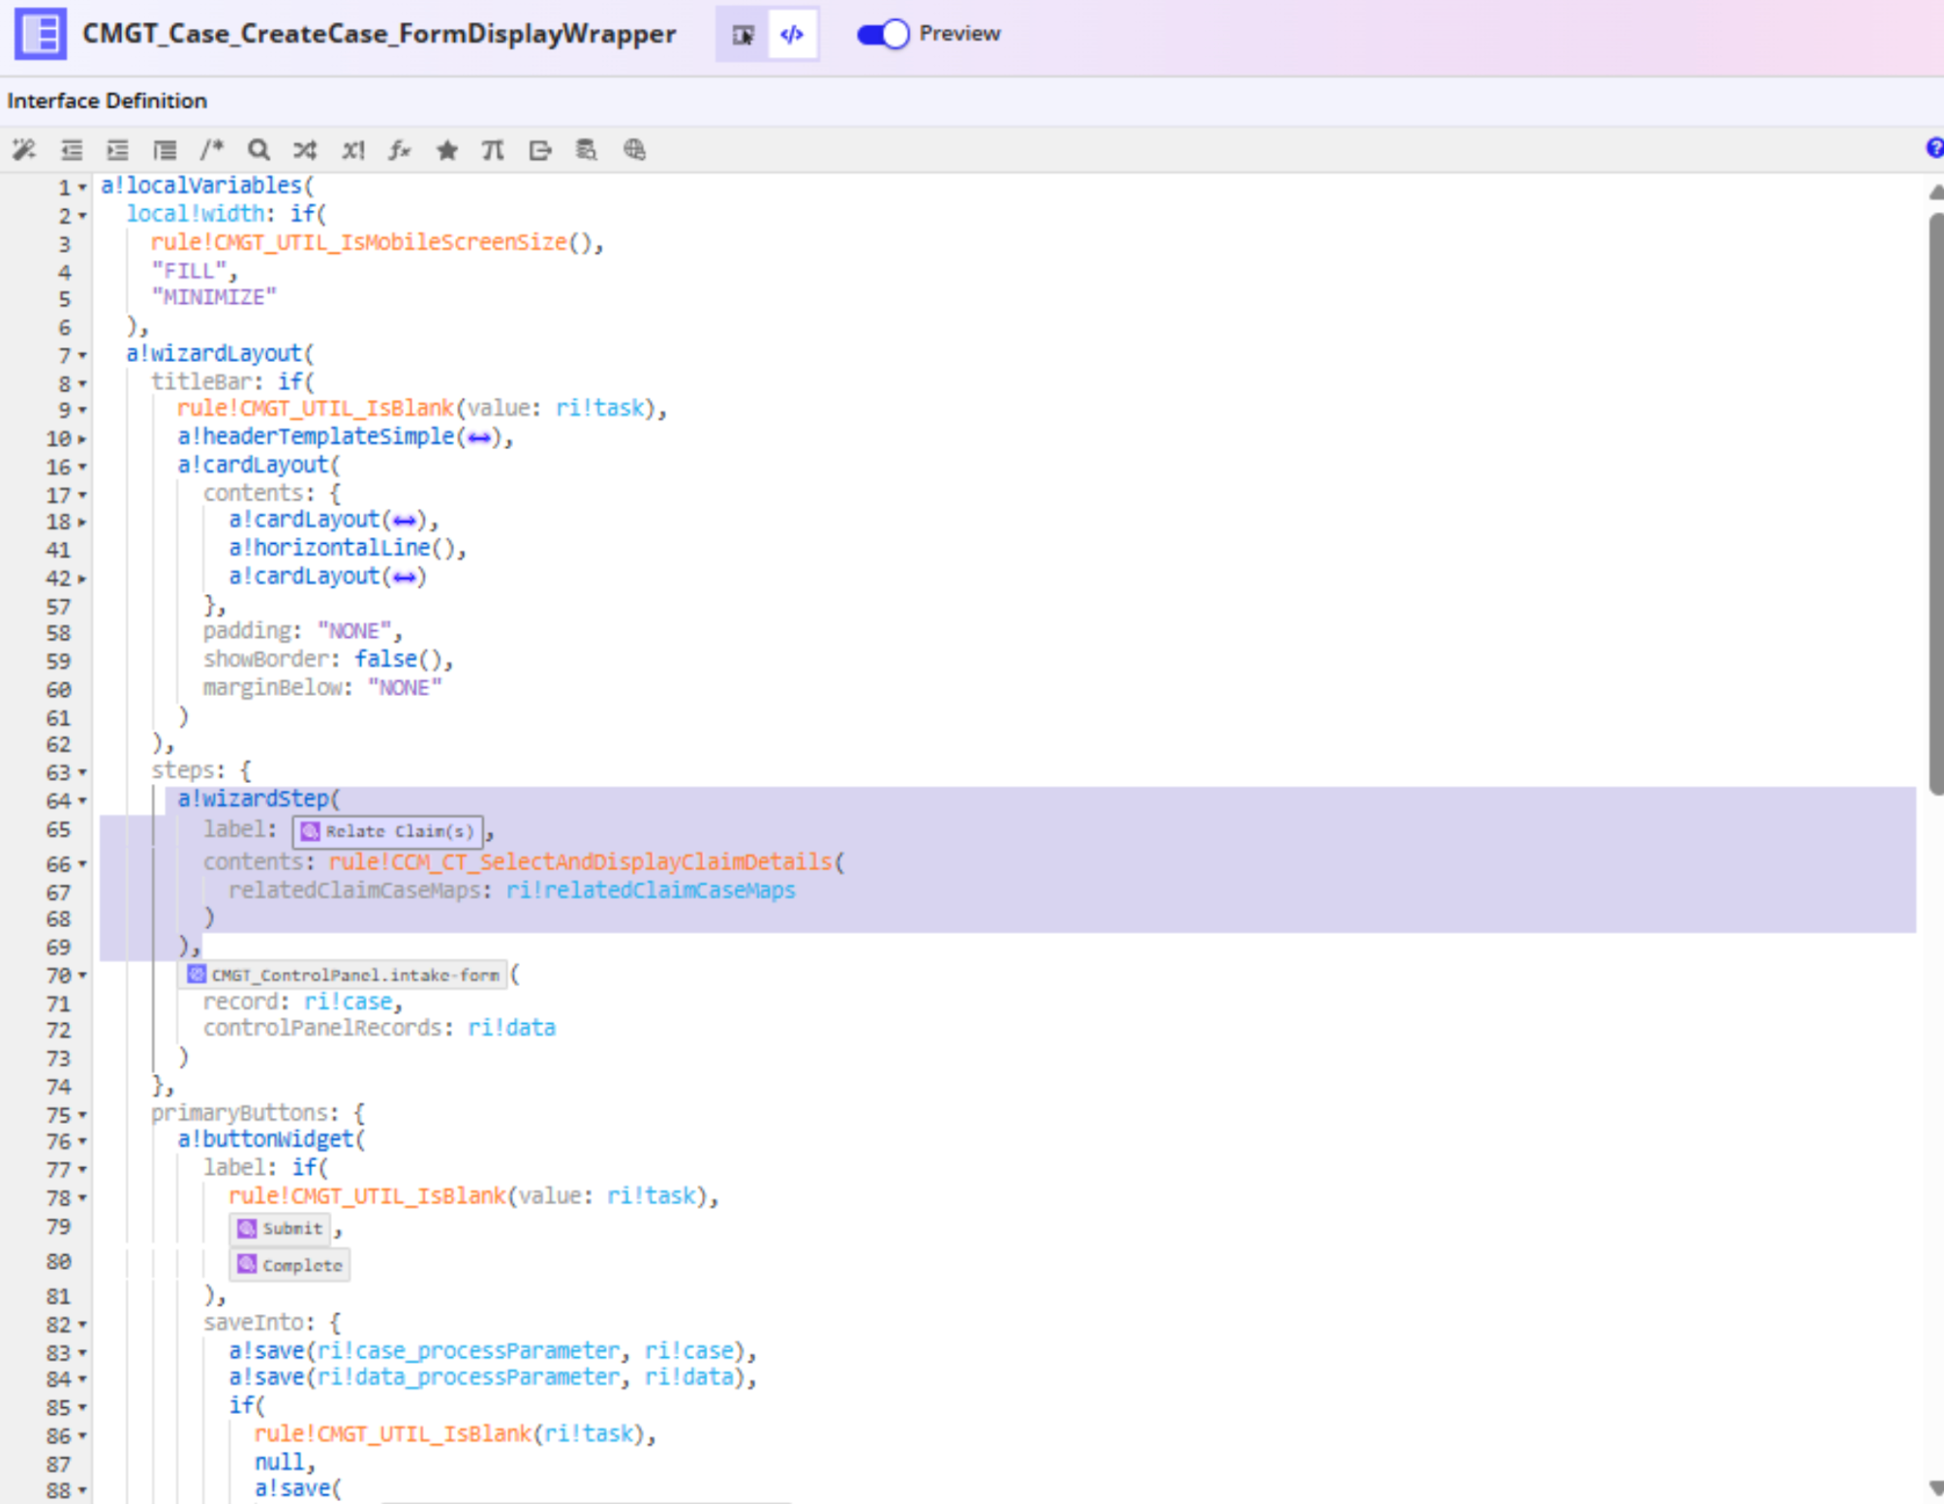Click the collapsed ellipsis on line 42

tap(405, 577)
